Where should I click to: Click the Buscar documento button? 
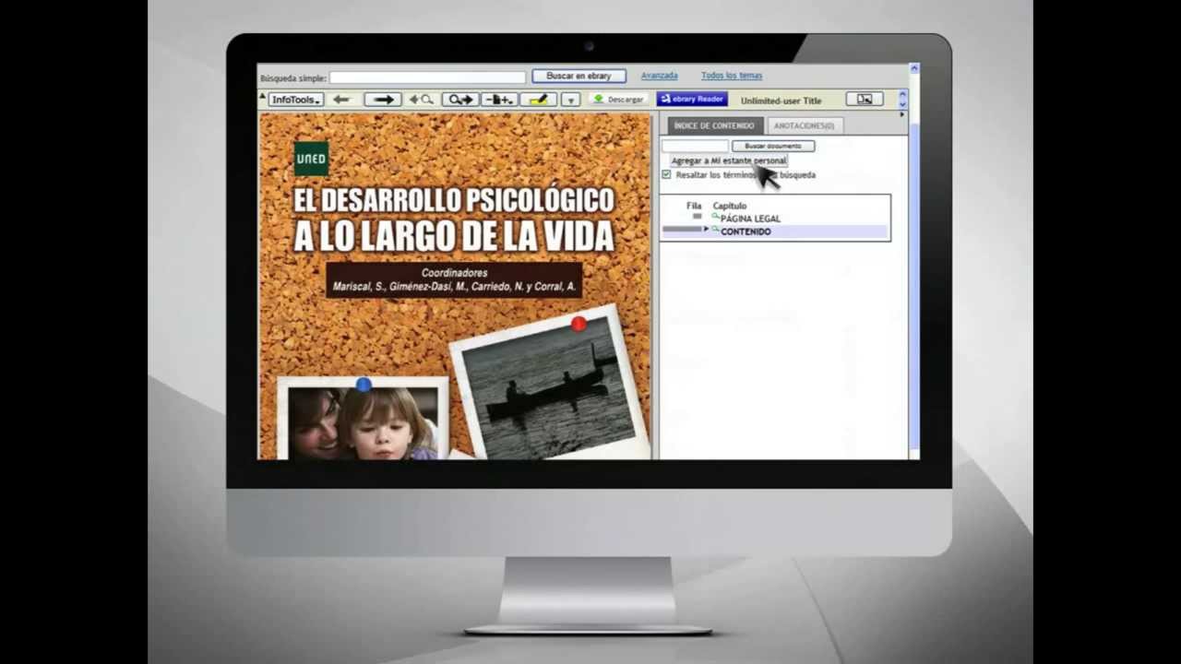coord(773,146)
